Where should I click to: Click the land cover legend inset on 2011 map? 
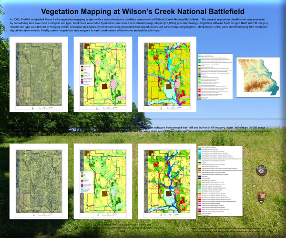point(87,182)
